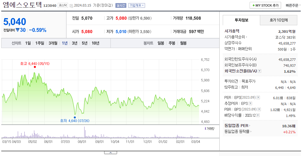The width and height of the screenshot is (302, 156).
Task: Click the 동일업종 등락률 value +0.21%
Action: point(289,132)
